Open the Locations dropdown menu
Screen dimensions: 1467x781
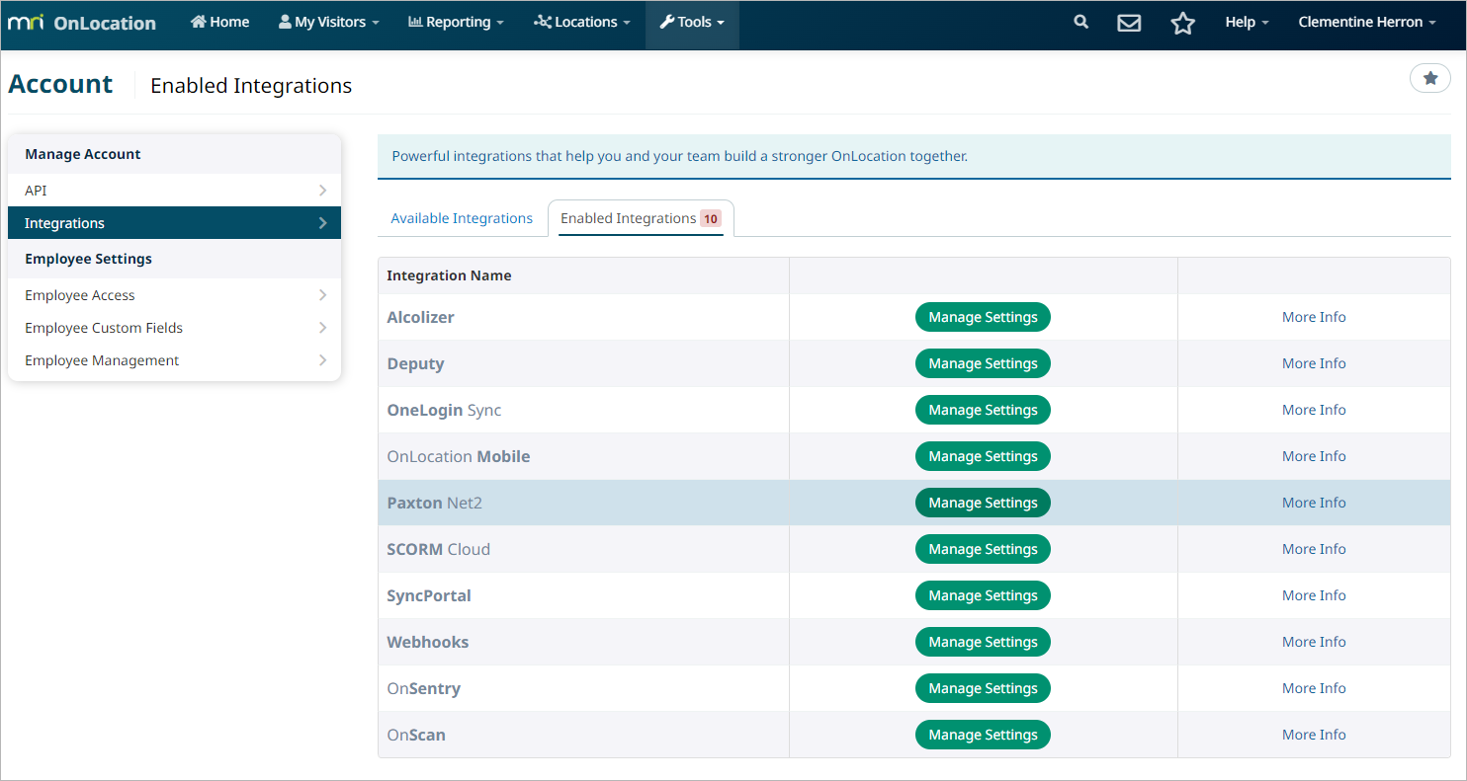[x=582, y=22]
